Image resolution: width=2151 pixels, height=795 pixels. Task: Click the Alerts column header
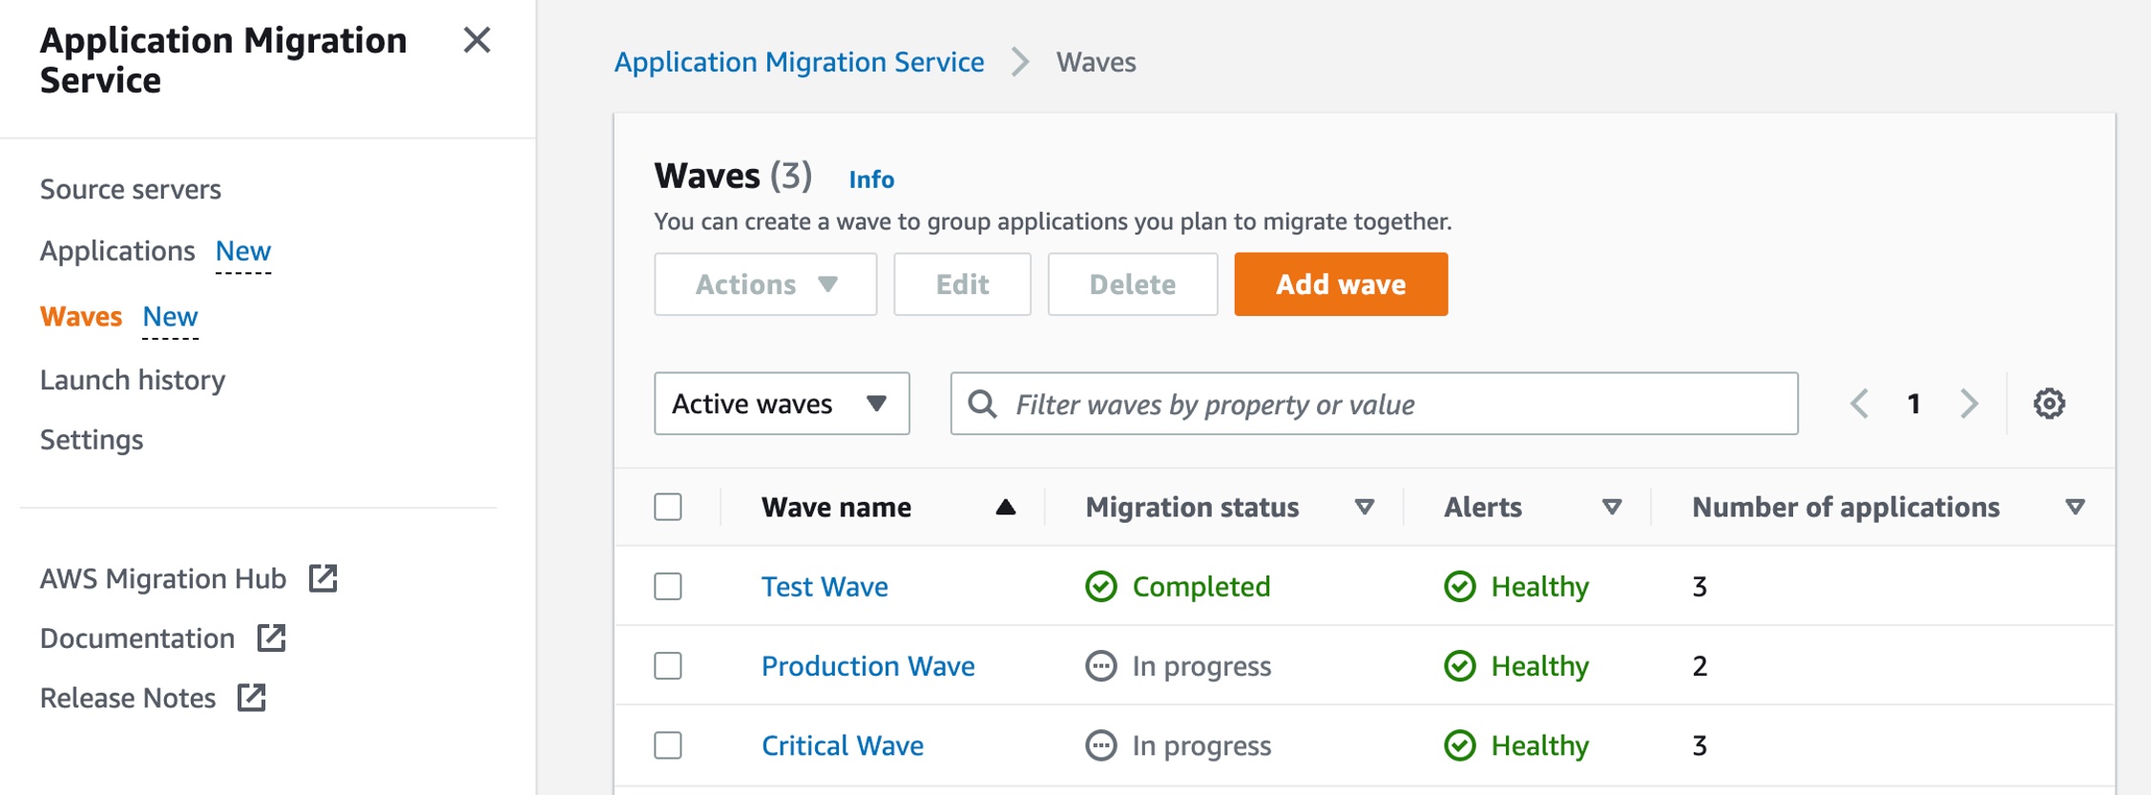point(1483,507)
